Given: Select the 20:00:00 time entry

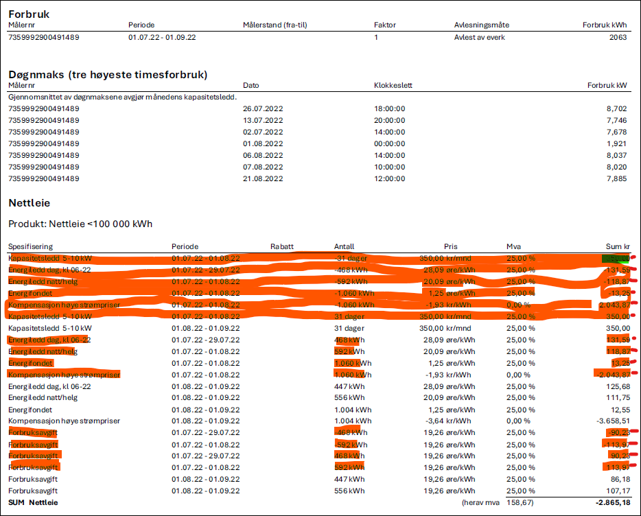Looking at the screenshot, I should tap(389, 120).
